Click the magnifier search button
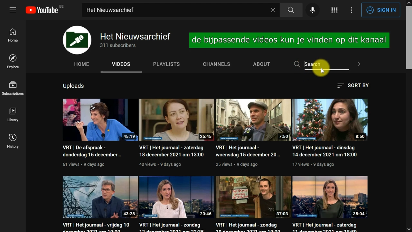This screenshot has height=232, width=412. [x=291, y=10]
